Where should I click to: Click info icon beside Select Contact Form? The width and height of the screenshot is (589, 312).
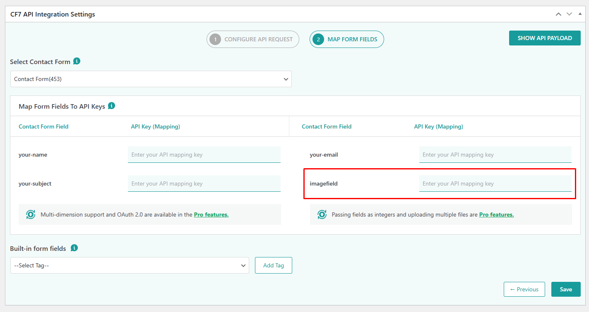[77, 61]
